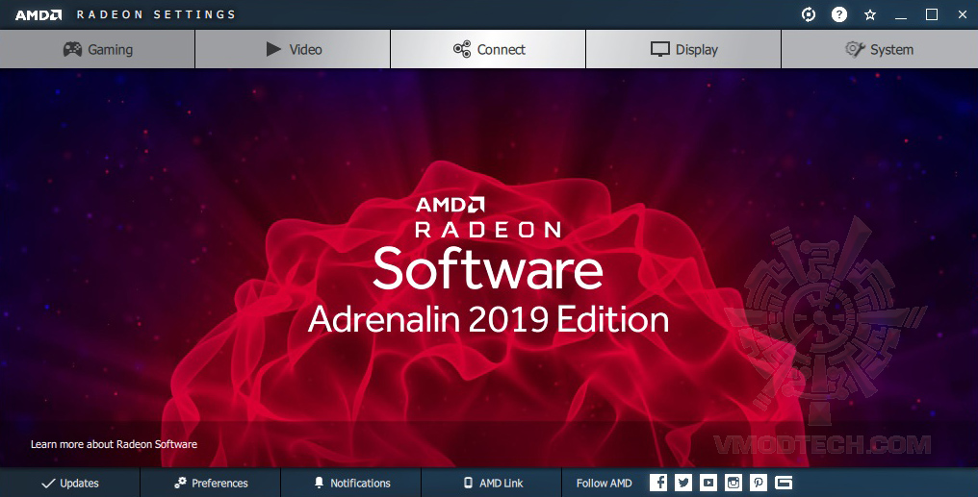978x497 pixels.
Task: Open help question mark icon
Action: point(839,14)
